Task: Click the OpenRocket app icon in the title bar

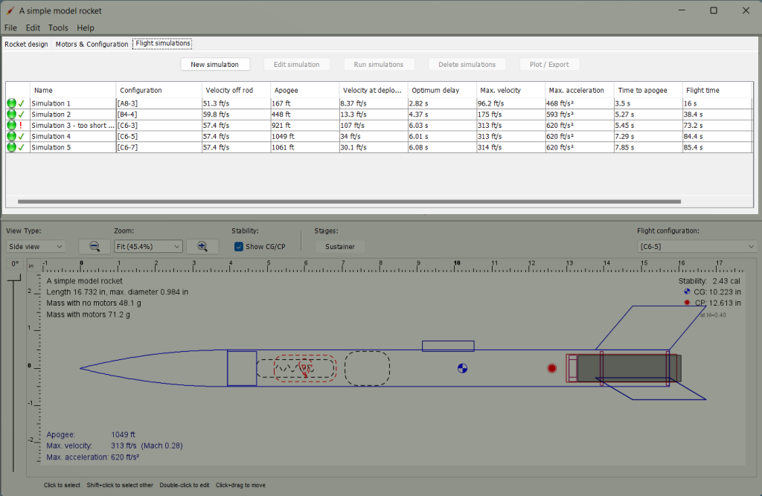Action: 10,11
